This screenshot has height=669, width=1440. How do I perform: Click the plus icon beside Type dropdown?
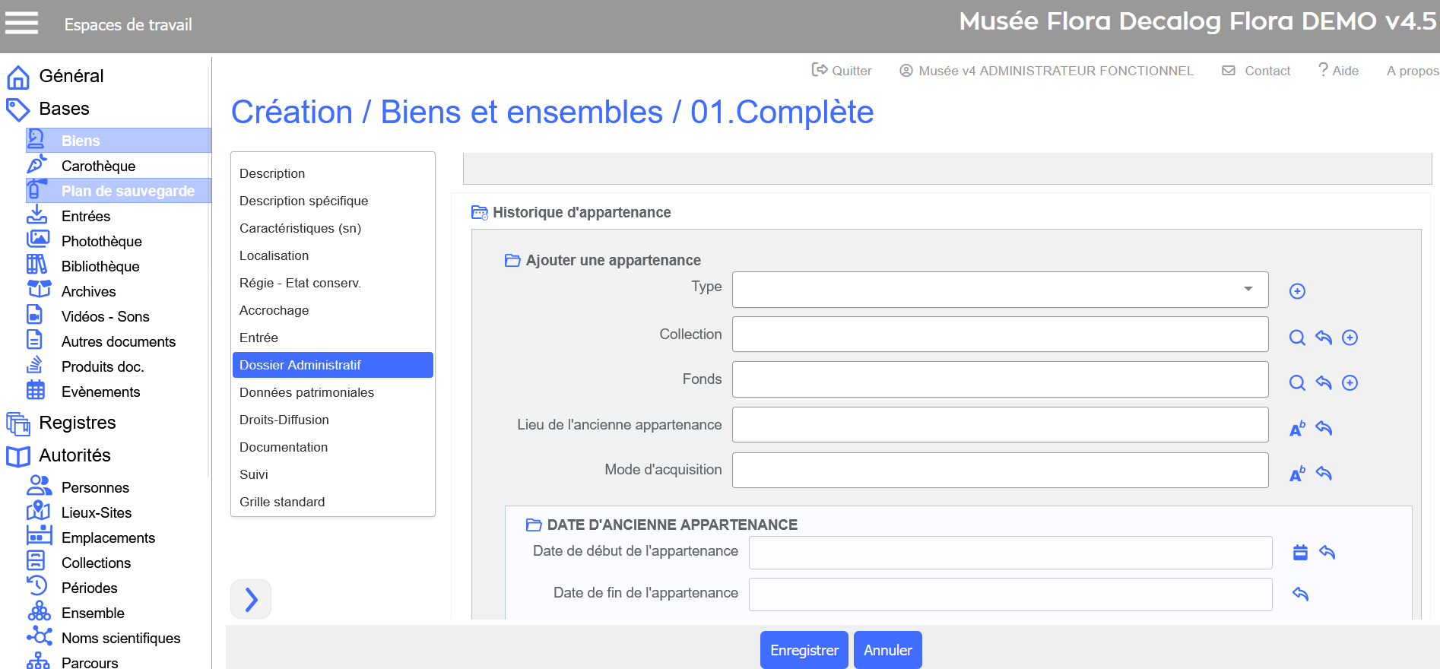(1297, 291)
